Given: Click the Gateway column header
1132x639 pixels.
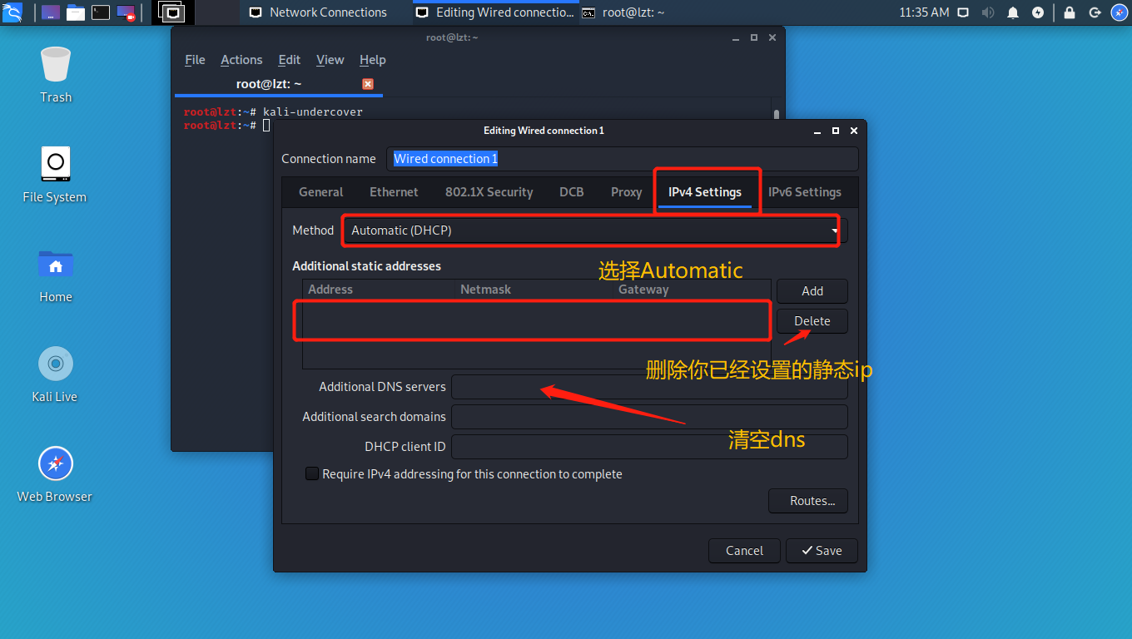Looking at the screenshot, I should (x=643, y=290).
